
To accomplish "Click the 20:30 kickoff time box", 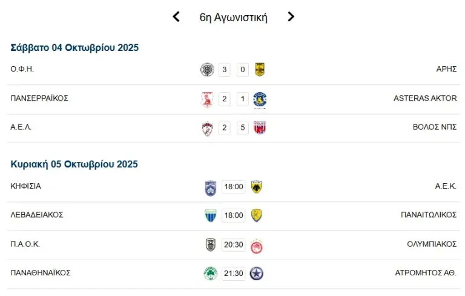I will [x=233, y=245].
